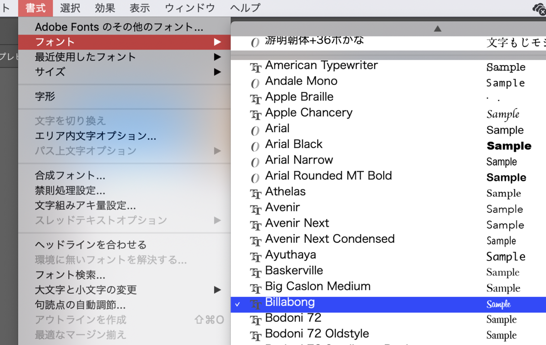The image size is (546, 345).
Task: Click the Ayuthaya TrueType icon
Action: [x=256, y=256]
